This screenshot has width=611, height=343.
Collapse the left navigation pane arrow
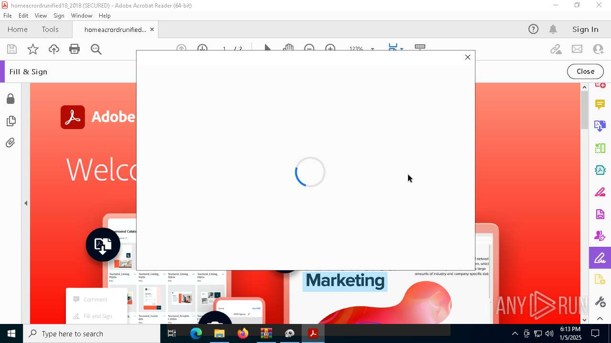(26, 203)
